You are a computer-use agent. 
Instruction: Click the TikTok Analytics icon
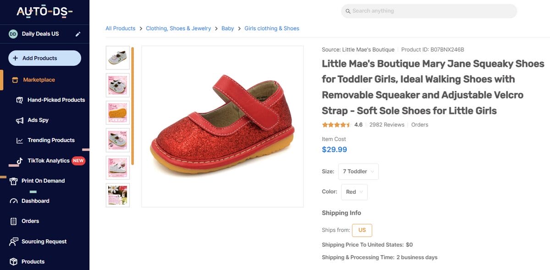point(20,161)
